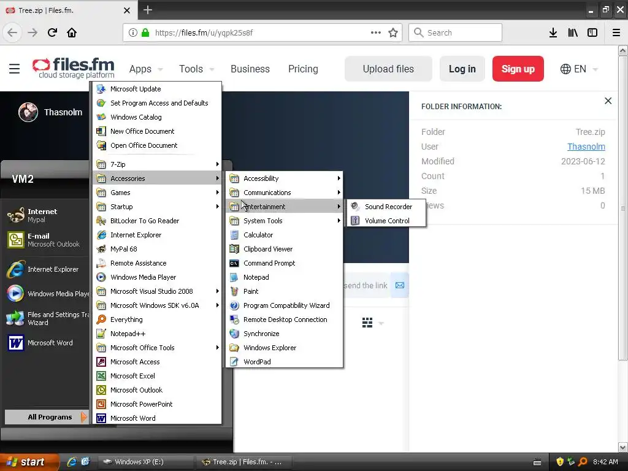Viewport: 628px width, 471px height.
Task: Launch BitLocker To Go Reader
Action: 157,221
